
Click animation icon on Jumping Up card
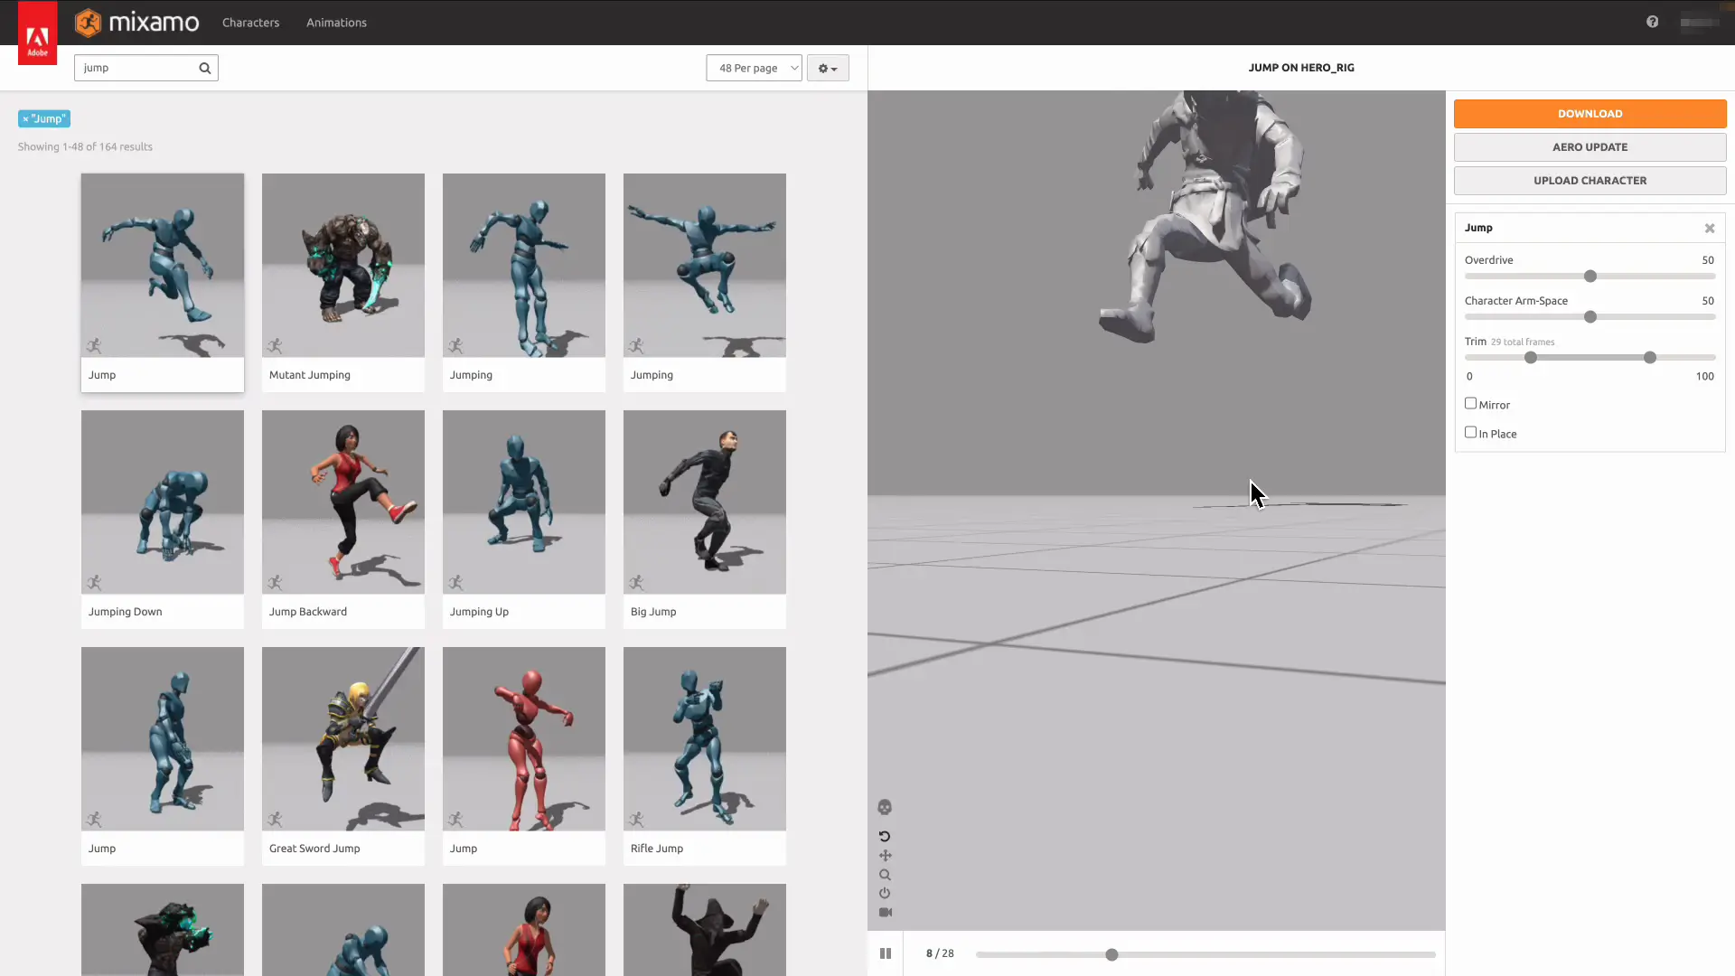pyautogui.click(x=455, y=582)
